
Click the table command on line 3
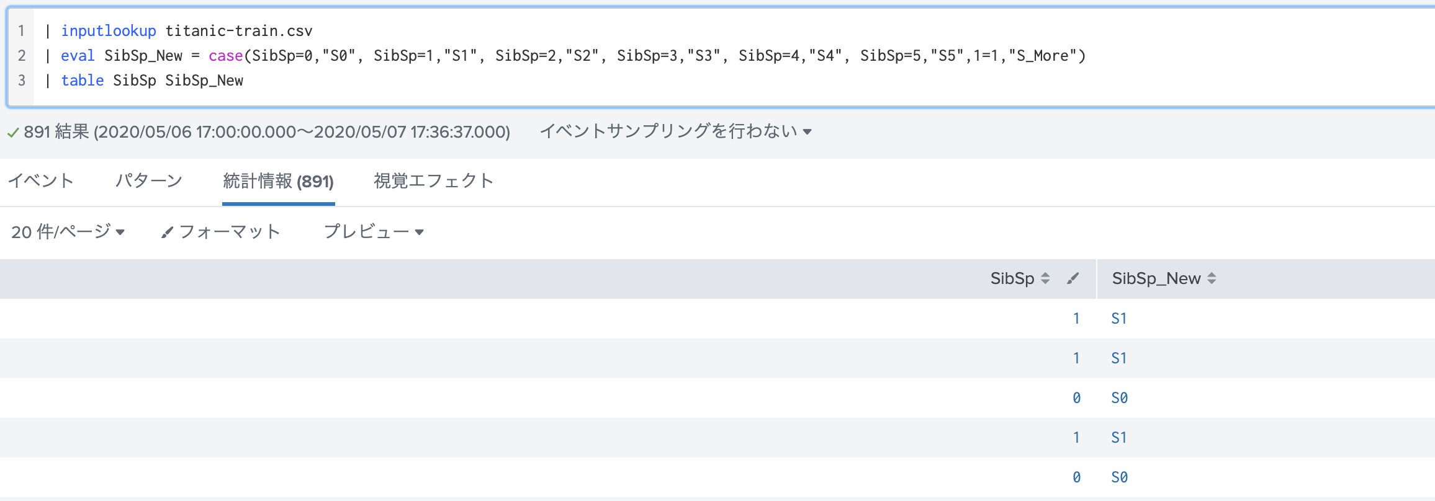point(82,81)
